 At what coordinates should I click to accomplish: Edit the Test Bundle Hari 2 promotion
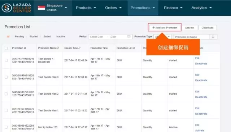197,92
